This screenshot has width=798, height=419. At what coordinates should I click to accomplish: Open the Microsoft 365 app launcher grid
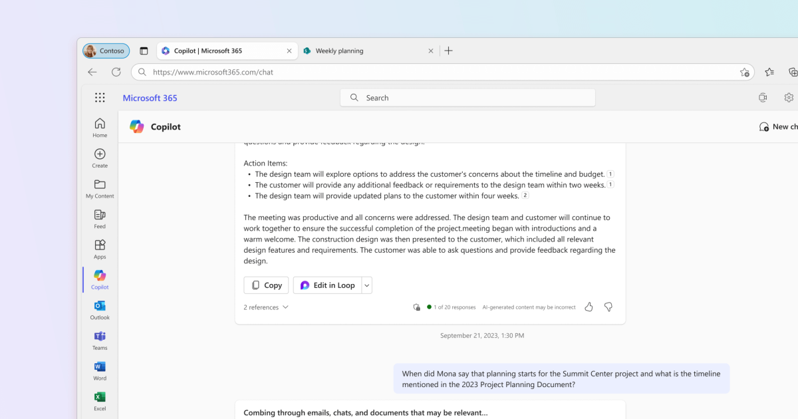[x=100, y=98]
